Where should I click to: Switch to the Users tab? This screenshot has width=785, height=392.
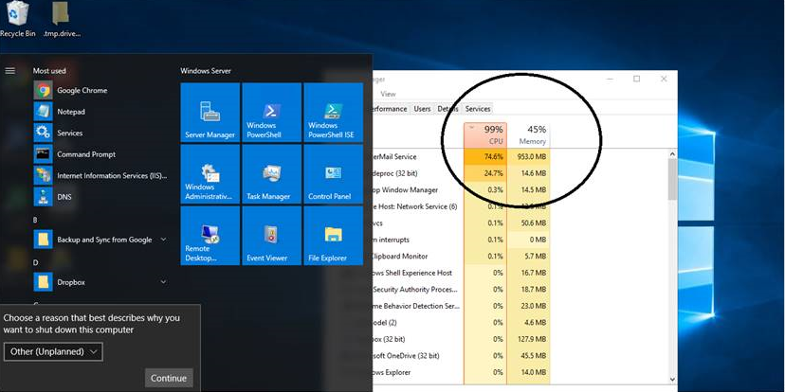pos(422,109)
